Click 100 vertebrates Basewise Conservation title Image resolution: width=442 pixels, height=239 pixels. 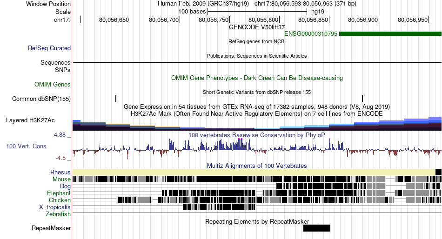click(x=257, y=135)
